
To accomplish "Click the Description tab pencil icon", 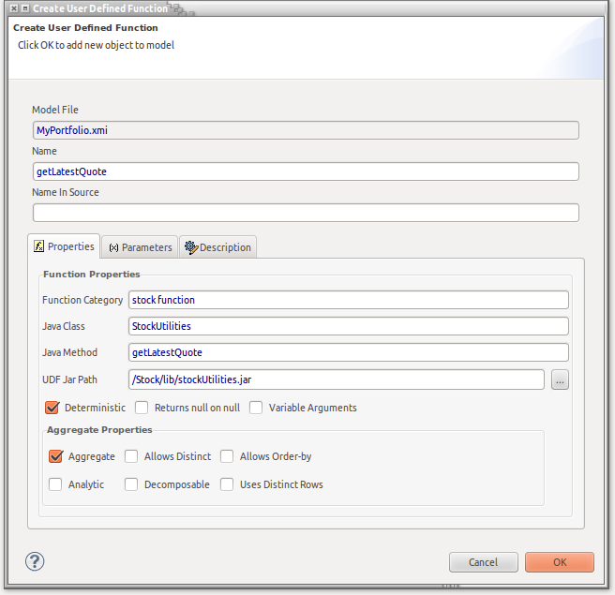I will tap(191, 247).
